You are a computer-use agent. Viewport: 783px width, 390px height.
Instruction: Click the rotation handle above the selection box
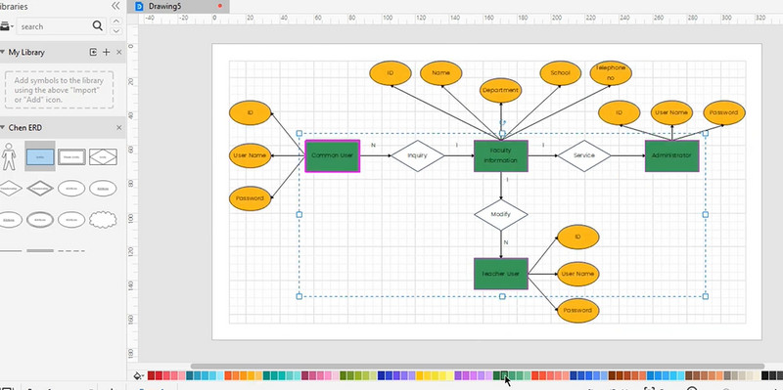point(502,122)
